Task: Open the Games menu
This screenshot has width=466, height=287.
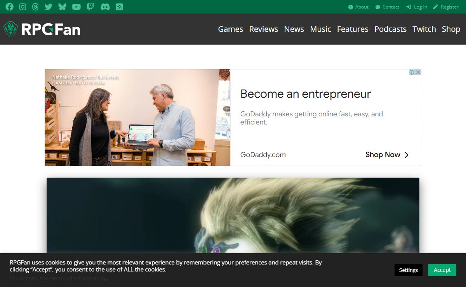Action: (231, 29)
